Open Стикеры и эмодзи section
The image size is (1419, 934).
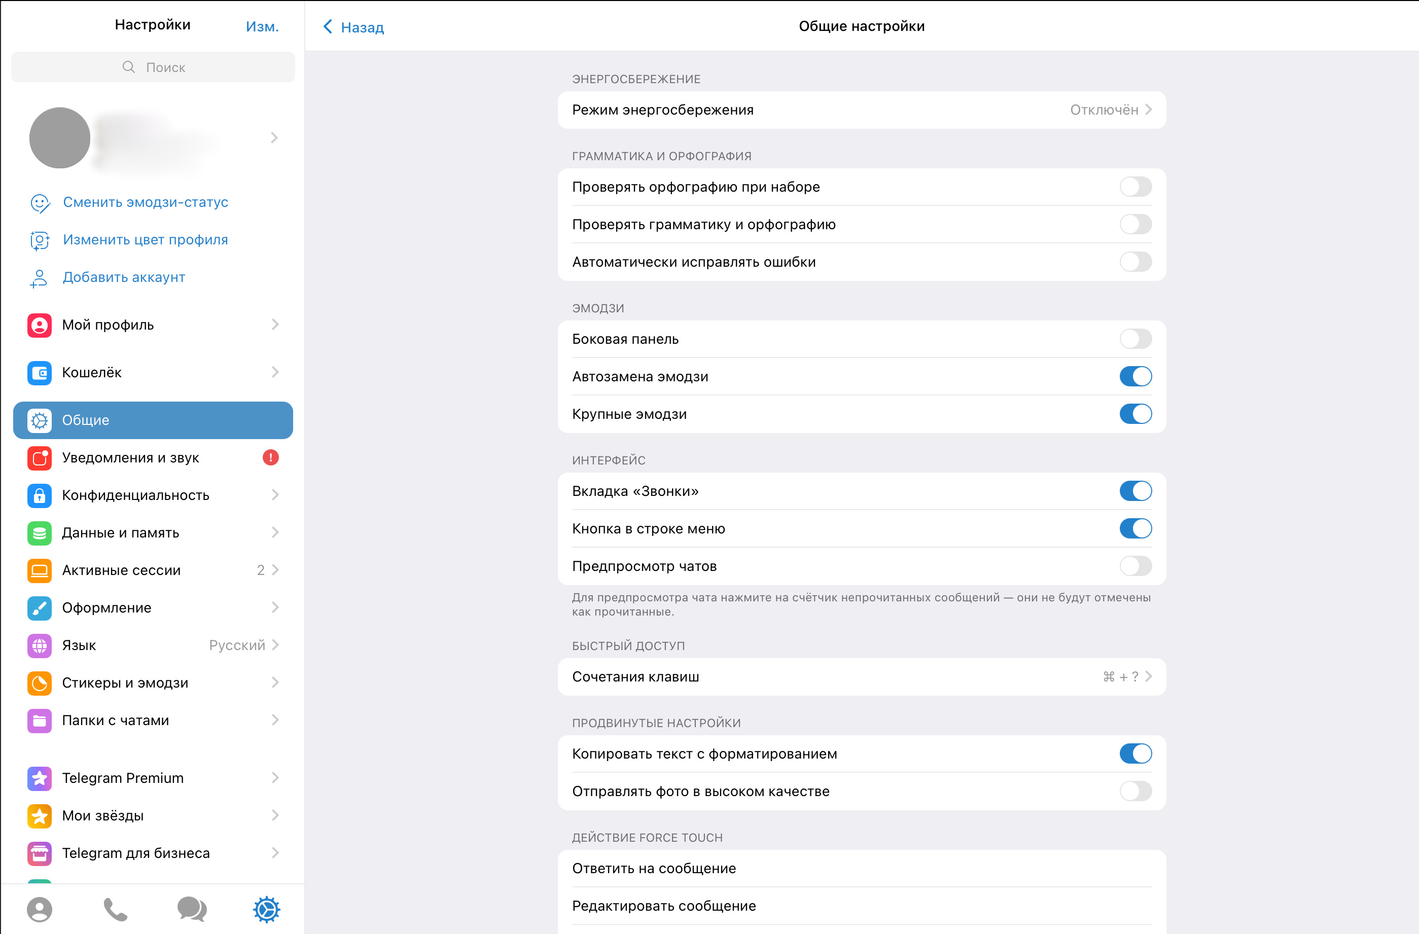[x=125, y=682]
